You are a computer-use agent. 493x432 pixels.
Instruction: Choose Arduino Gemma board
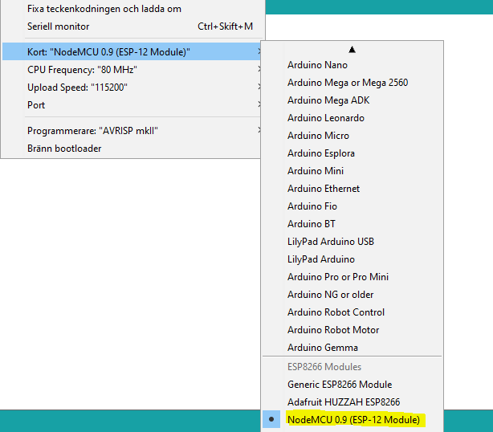point(352,348)
